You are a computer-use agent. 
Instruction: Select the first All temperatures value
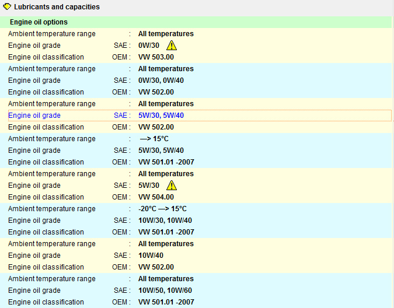166,34
